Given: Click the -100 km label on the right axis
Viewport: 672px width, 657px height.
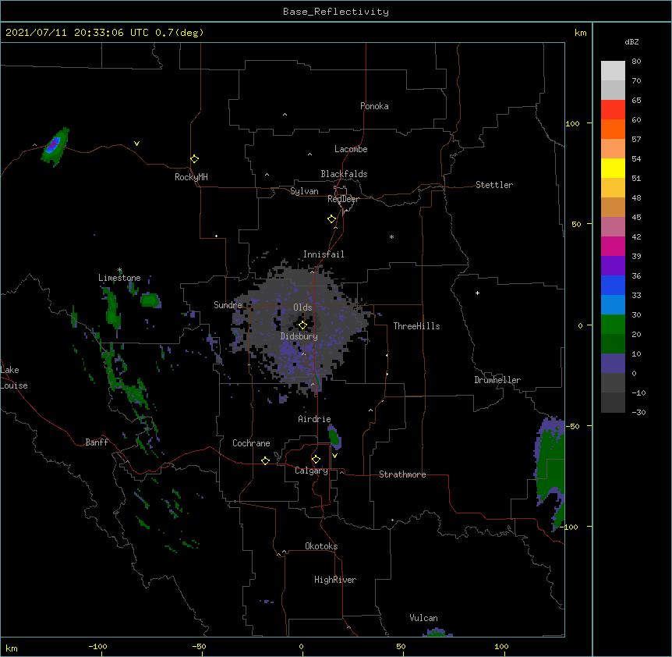Looking at the screenshot, I should click(571, 527).
